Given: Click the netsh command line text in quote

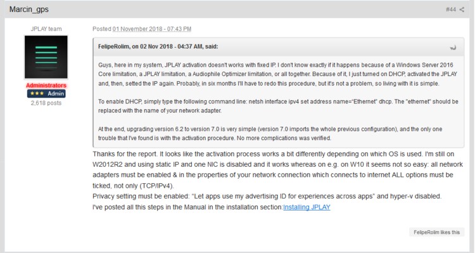Looking at the screenshot, I should click(x=320, y=101).
